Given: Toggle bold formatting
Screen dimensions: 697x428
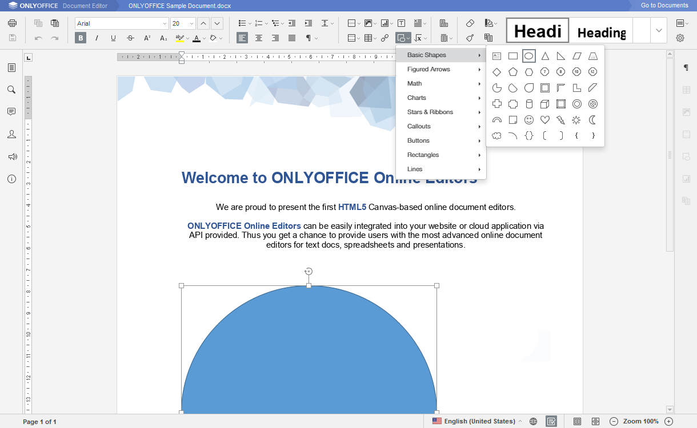Looking at the screenshot, I should pos(81,38).
